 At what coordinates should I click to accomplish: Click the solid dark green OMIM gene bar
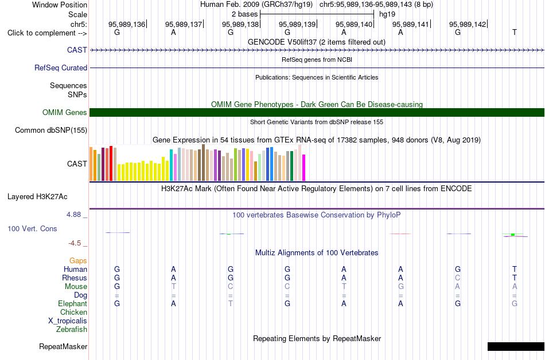(317, 112)
